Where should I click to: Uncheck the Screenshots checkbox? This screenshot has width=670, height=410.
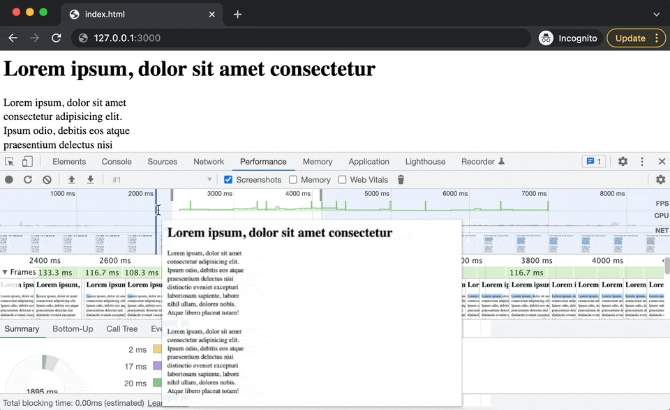(x=228, y=180)
